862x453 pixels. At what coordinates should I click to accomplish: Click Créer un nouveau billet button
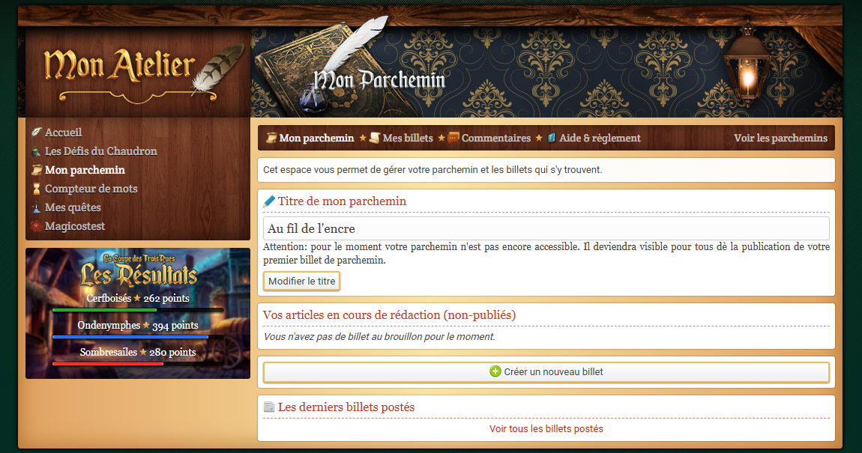(x=546, y=371)
